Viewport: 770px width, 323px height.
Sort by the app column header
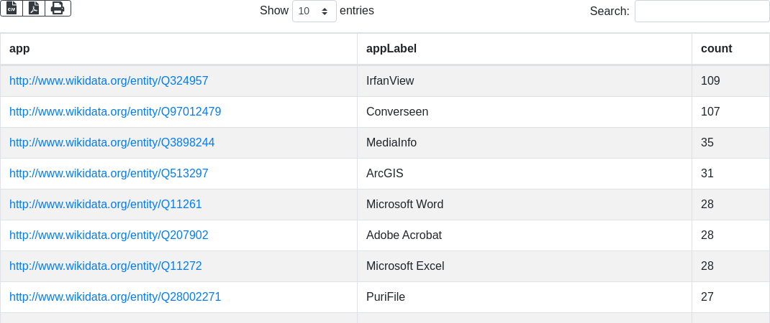tap(178, 49)
